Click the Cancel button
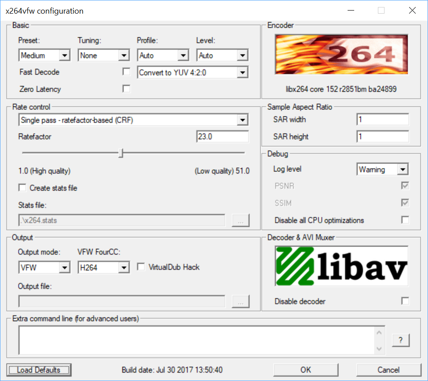The image size is (428, 381). [389, 370]
